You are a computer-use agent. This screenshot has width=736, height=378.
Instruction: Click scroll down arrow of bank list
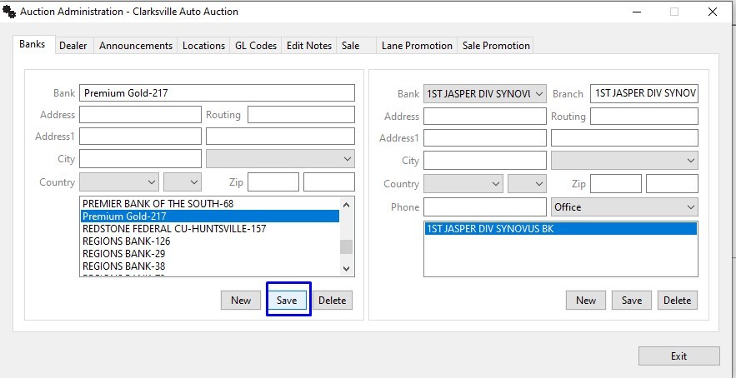point(347,268)
